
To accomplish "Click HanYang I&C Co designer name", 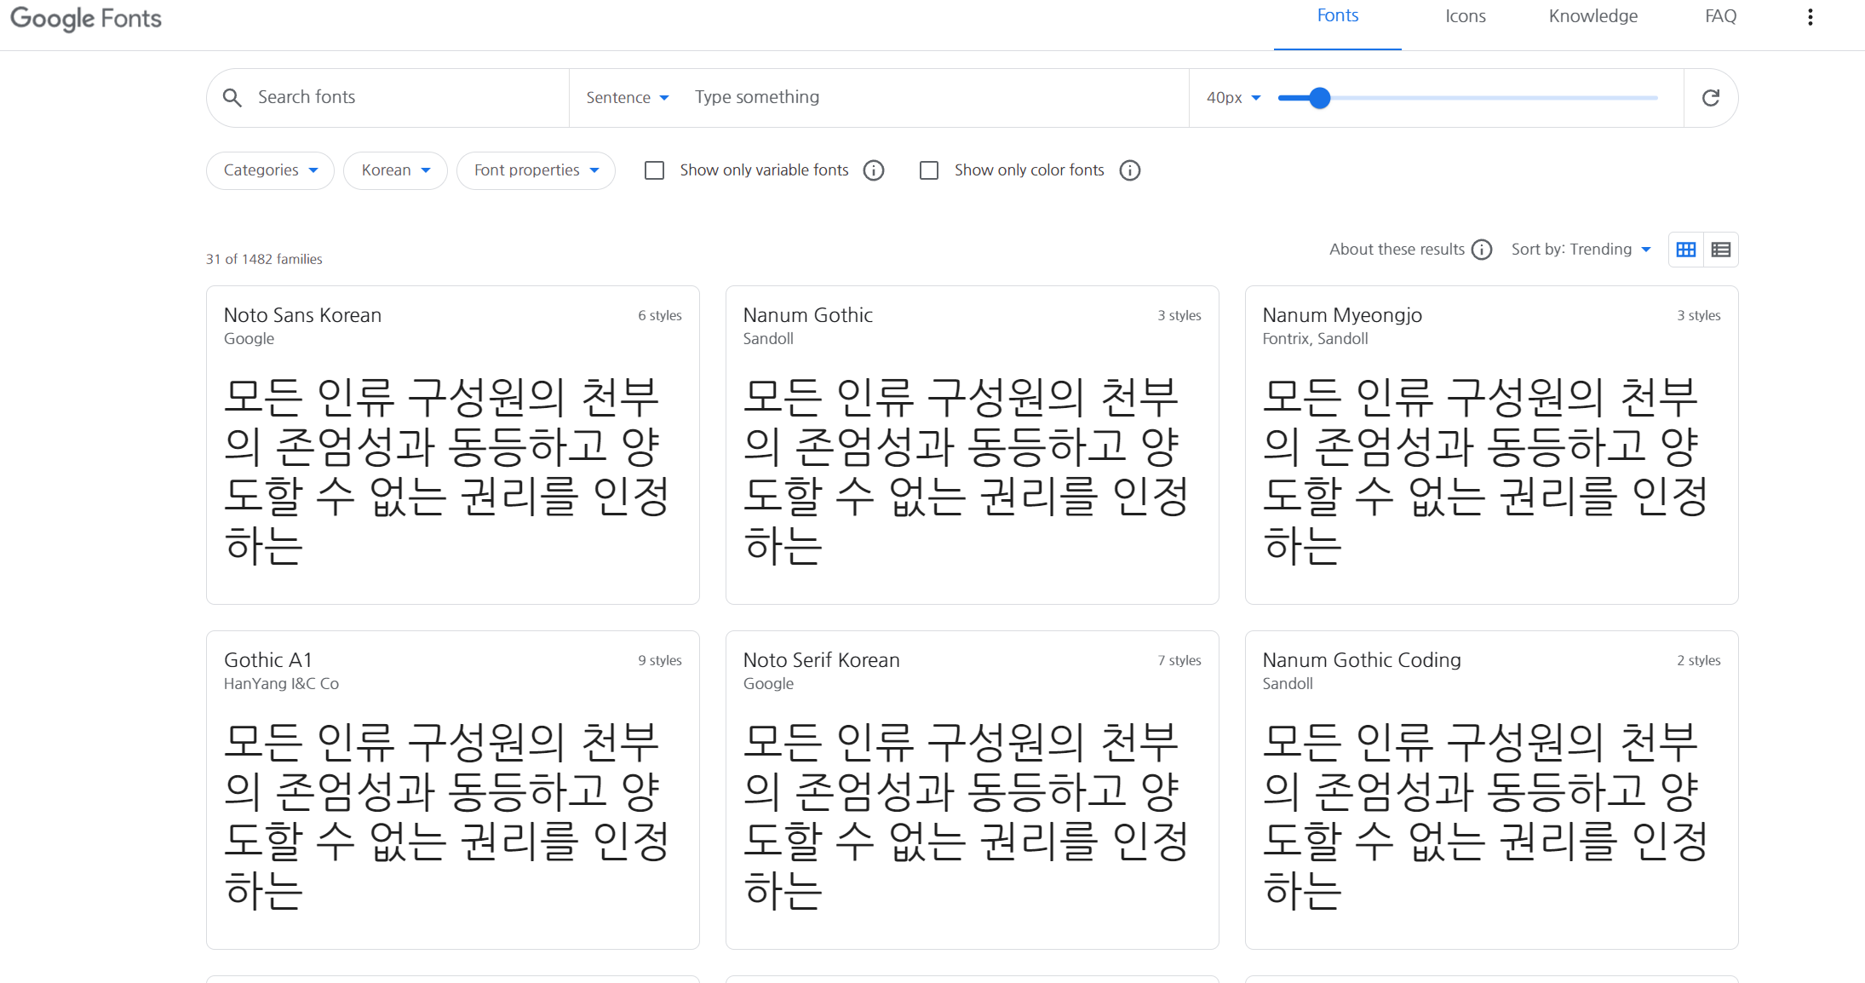I will [281, 684].
